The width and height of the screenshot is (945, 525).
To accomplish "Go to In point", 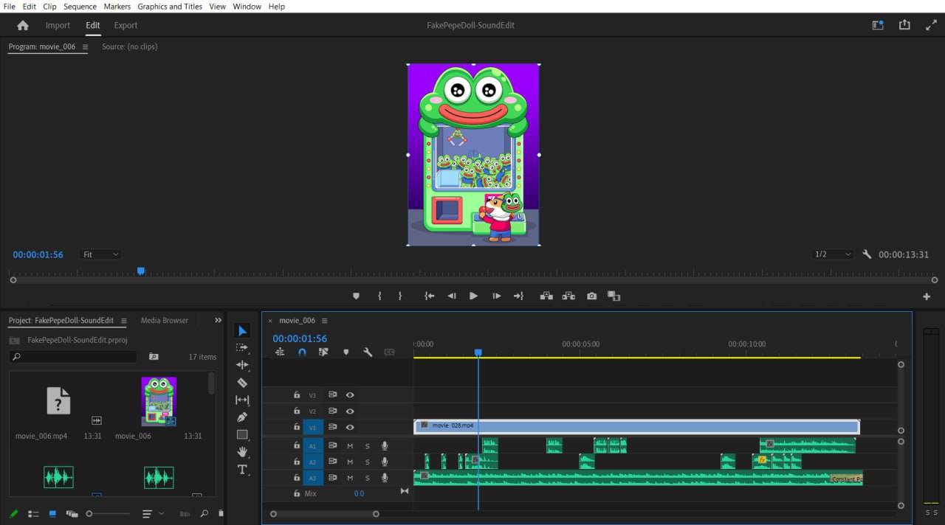I will point(429,296).
